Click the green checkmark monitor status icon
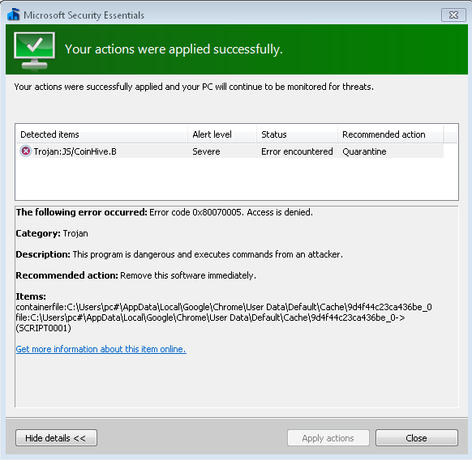This screenshot has height=460, width=472. [x=34, y=50]
